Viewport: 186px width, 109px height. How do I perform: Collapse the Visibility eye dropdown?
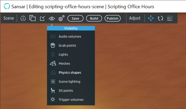[52, 19]
